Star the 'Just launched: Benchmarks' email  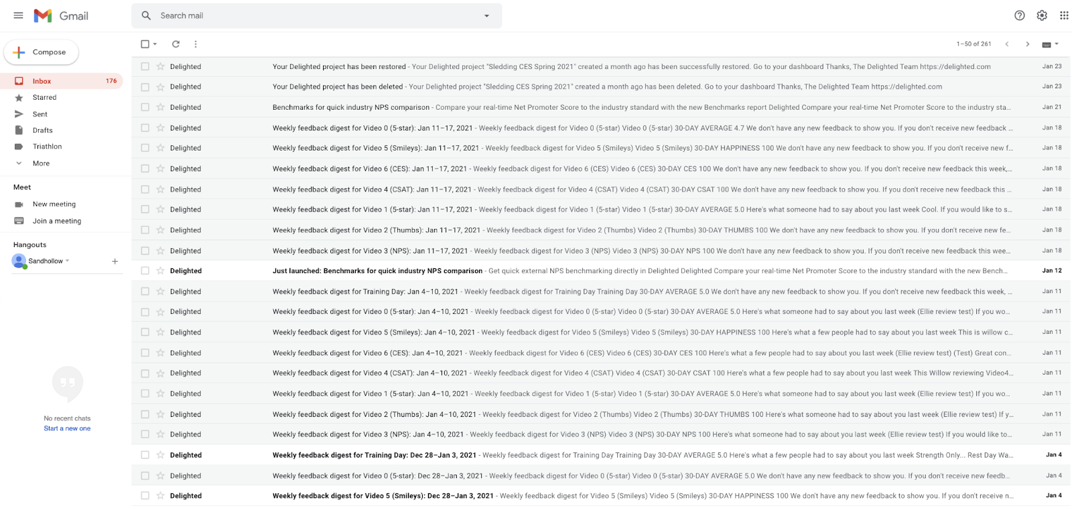[160, 270]
